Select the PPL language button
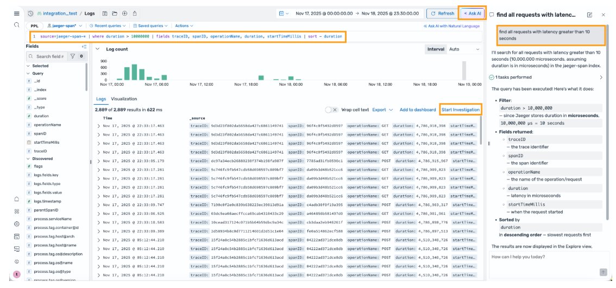Image resolution: width=616 pixels, height=288 pixels. [35, 25]
